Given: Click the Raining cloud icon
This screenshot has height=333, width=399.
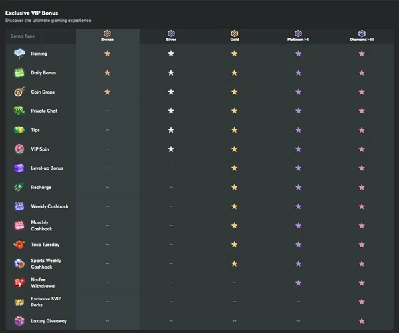Looking at the screenshot, I should [19, 54].
